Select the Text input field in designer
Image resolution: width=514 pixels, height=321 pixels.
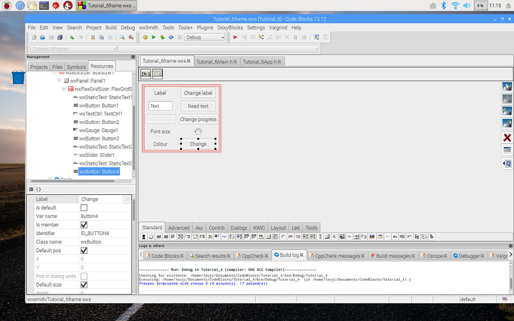[x=161, y=106]
